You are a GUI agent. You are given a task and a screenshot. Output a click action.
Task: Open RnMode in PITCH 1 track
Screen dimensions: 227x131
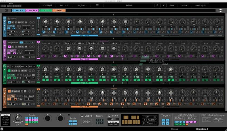(x=12, y=19)
